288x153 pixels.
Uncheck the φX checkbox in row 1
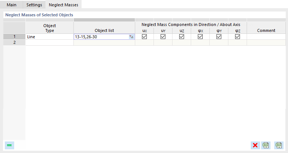200,37
